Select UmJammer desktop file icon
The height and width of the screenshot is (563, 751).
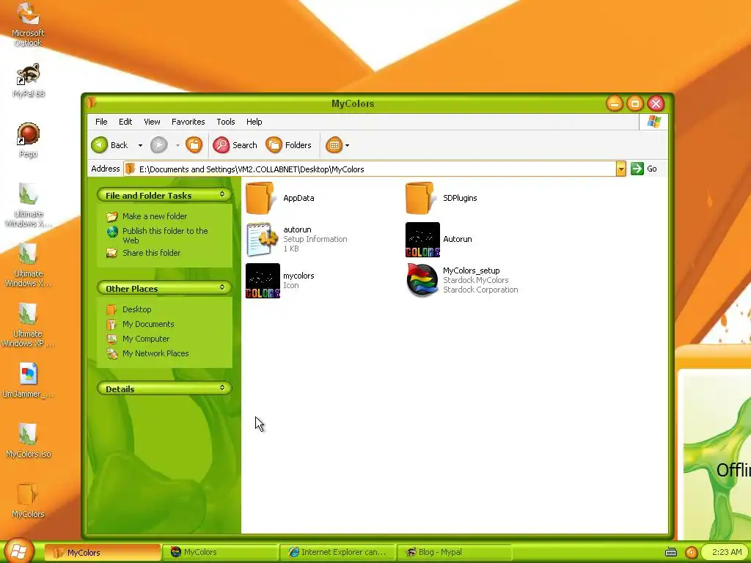(x=28, y=380)
